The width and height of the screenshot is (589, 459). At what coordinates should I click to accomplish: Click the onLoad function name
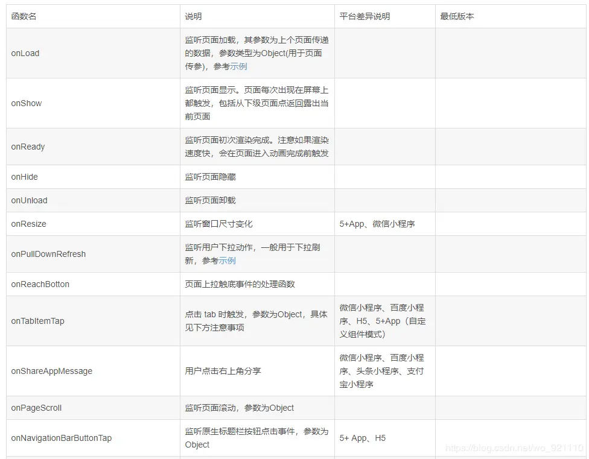tap(25, 53)
